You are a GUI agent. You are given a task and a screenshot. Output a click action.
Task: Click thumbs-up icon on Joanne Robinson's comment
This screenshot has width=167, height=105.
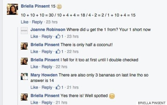58,36
